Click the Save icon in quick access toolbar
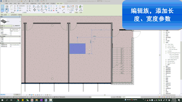The image size is (182, 102). [6, 1]
